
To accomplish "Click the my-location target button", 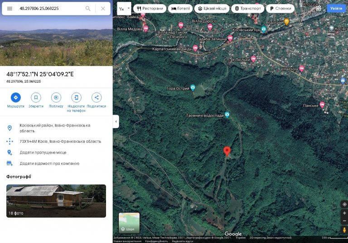I will (x=344, y=204).
